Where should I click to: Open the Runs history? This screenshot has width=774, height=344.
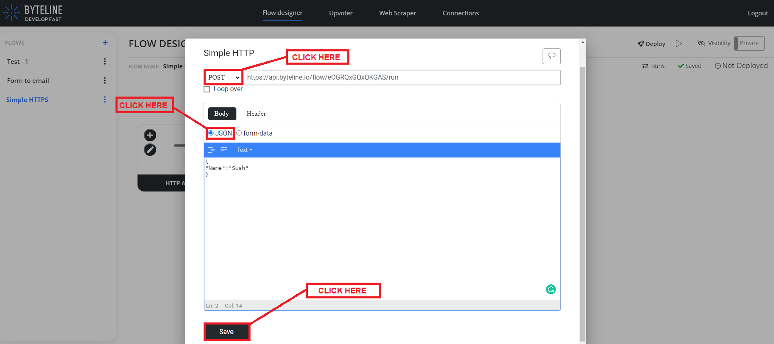pos(654,66)
